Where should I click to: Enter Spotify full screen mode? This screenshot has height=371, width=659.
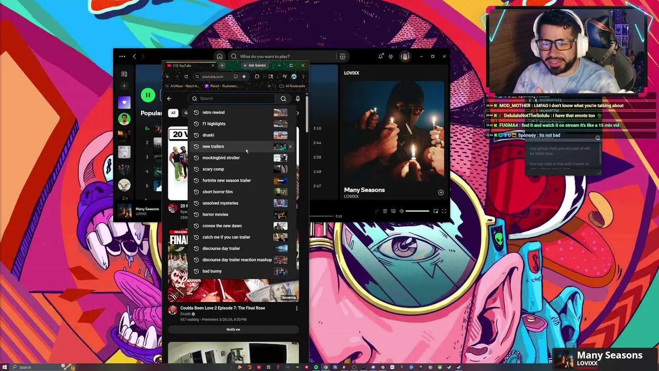click(x=444, y=211)
